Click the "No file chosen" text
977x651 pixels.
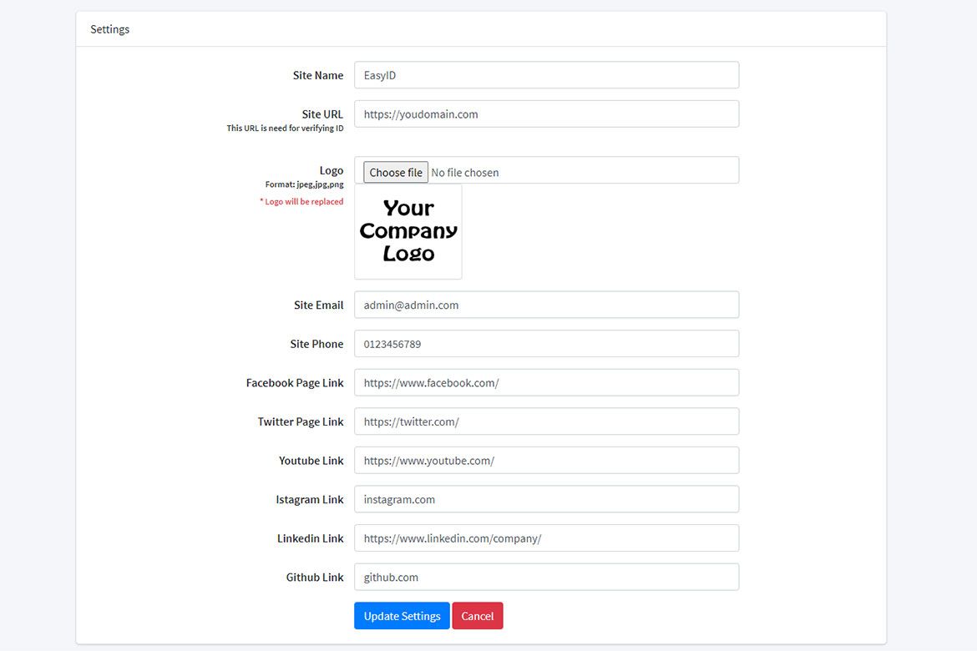(x=465, y=173)
